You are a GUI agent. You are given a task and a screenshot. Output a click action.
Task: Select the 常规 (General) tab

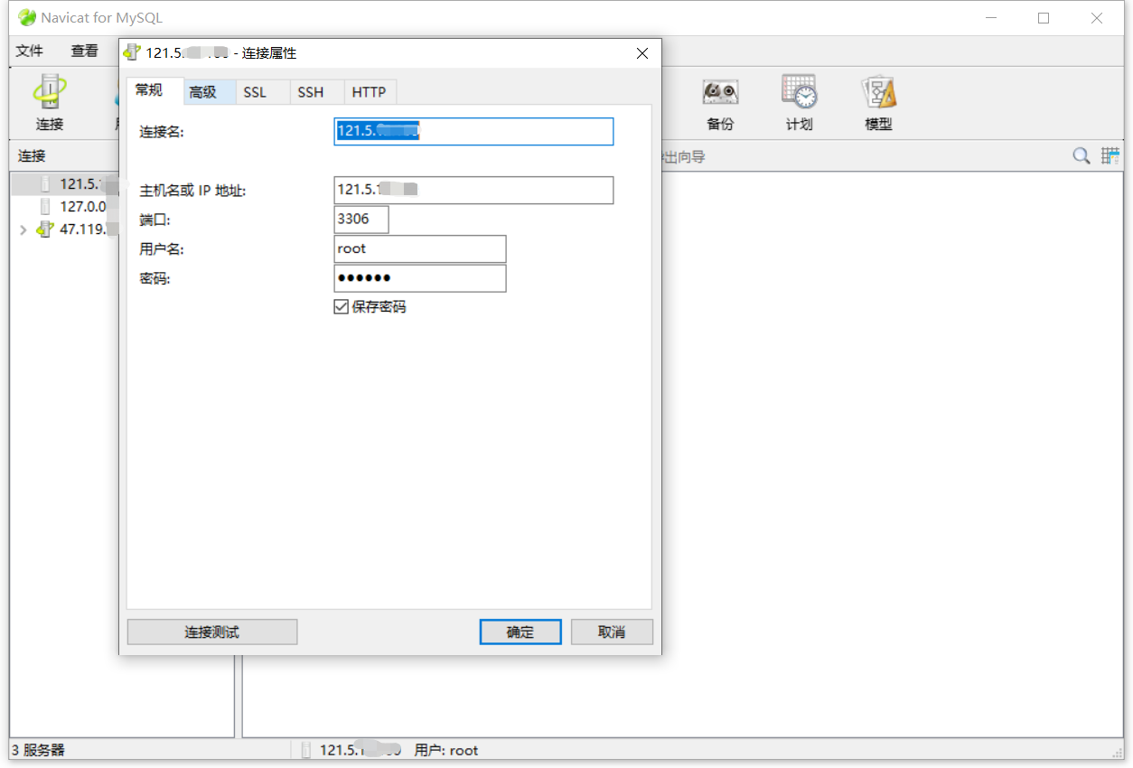[x=154, y=90]
